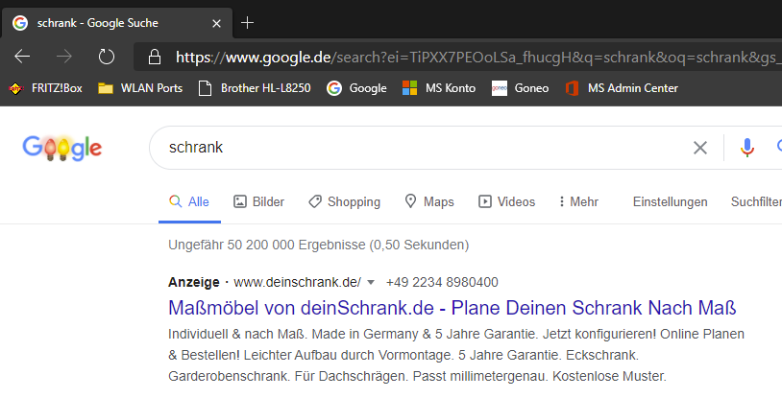Viewport: 782px width, 398px height.
Task: Switch to the 'Shopping' tab
Action: (344, 201)
